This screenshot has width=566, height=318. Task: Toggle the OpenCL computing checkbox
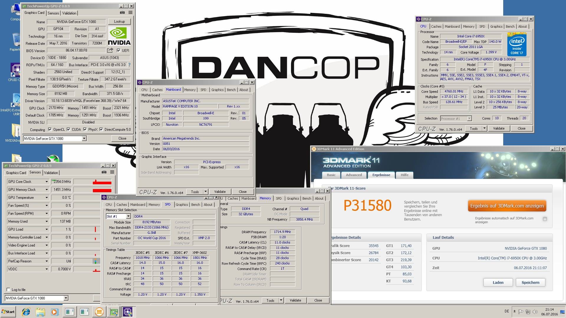[x=50, y=129]
